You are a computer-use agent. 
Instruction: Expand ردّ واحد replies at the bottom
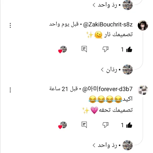point(105,145)
